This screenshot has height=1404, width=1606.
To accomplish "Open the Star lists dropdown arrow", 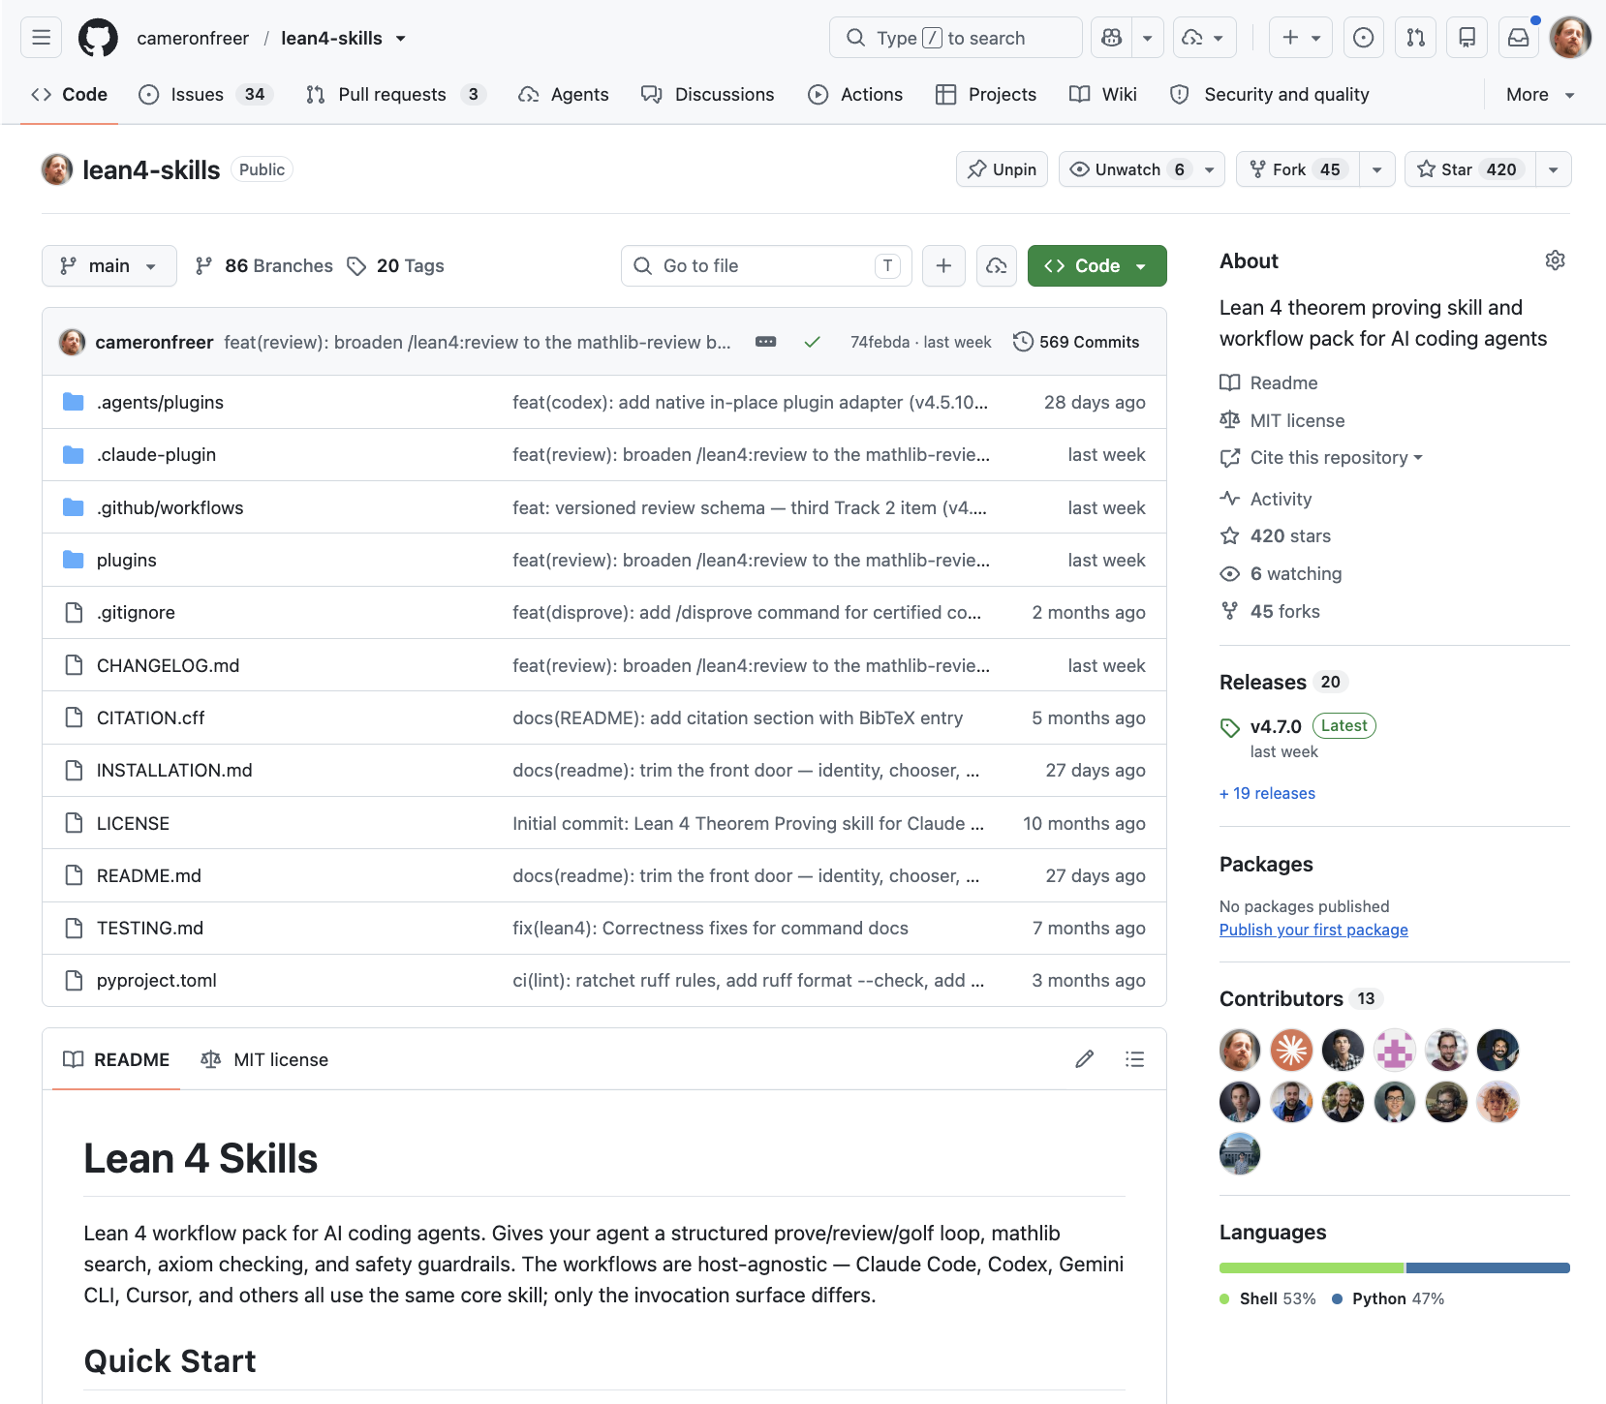I will 1553,169.
